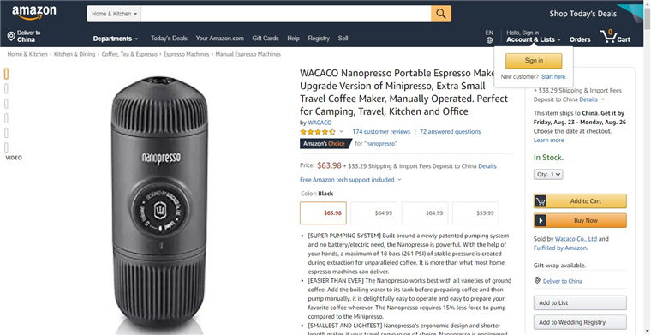Screen dimensions: 651x335
Task: Open the Home & Kitchen search category dropdown
Action: [x=114, y=14]
